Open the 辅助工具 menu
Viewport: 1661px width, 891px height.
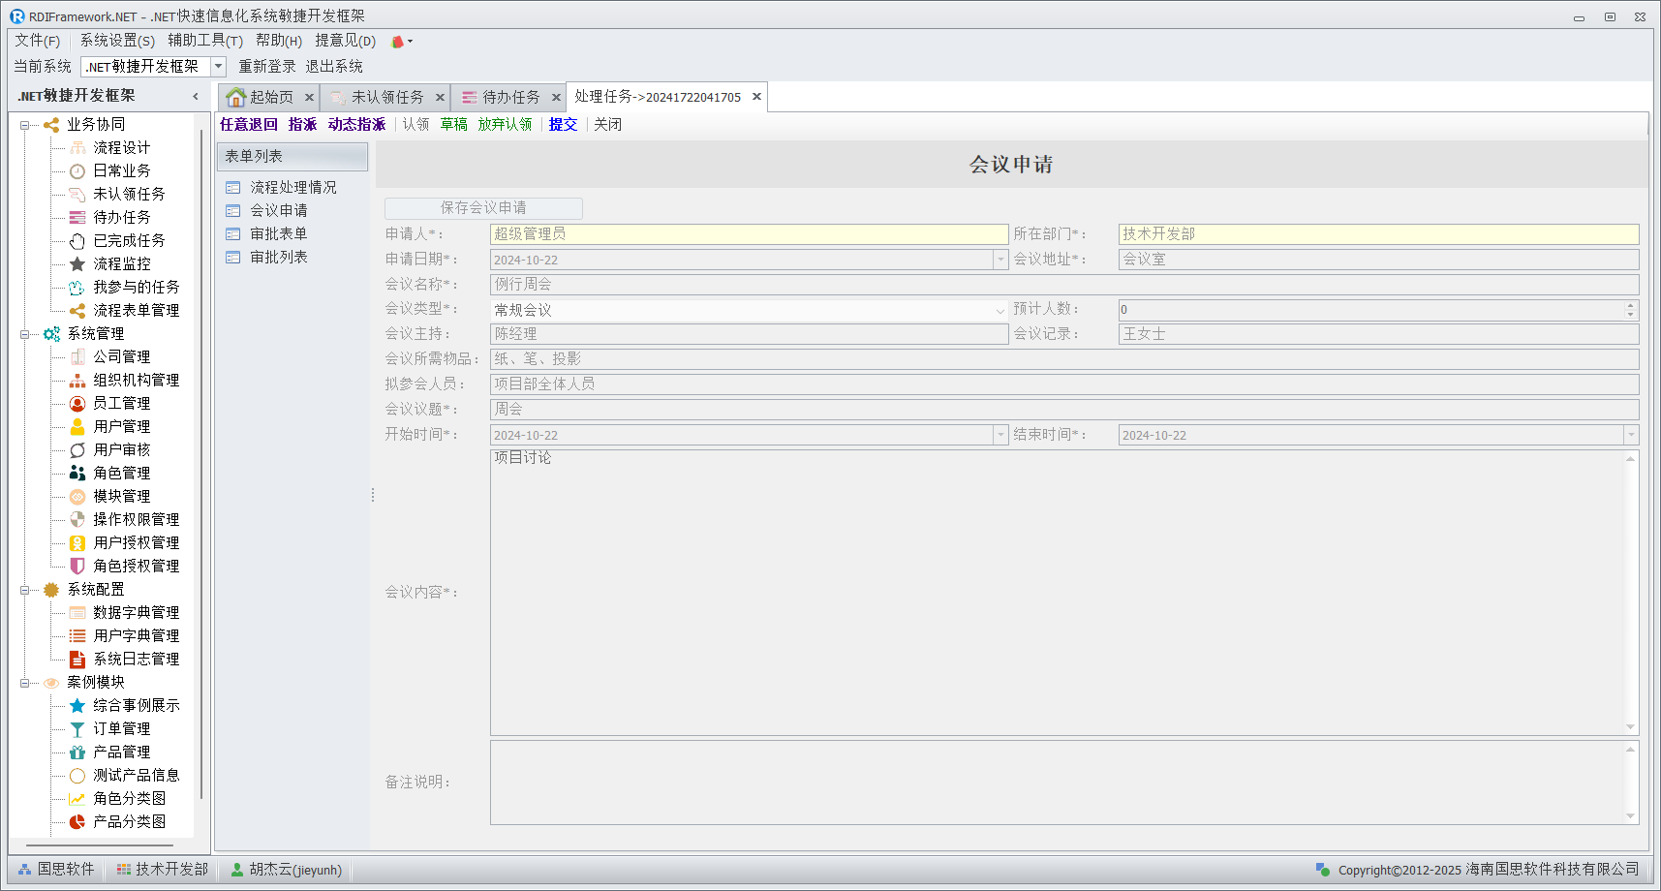coord(204,41)
